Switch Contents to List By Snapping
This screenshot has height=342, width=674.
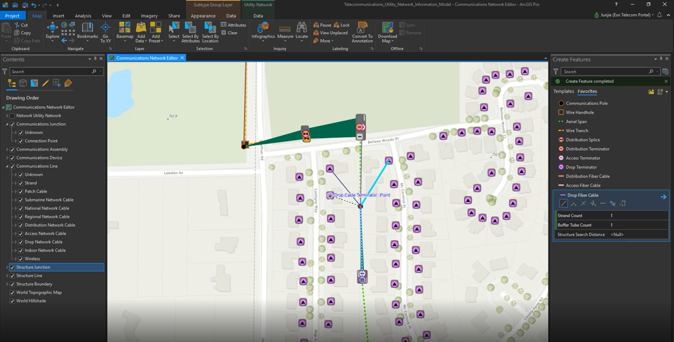(x=57, y=83)
